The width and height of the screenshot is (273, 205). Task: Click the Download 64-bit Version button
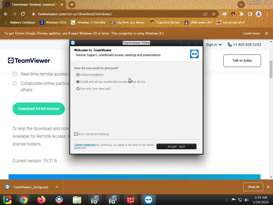pos(39,109)
